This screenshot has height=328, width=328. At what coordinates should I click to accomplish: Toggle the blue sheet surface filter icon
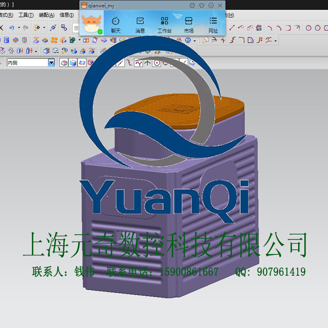82,63
